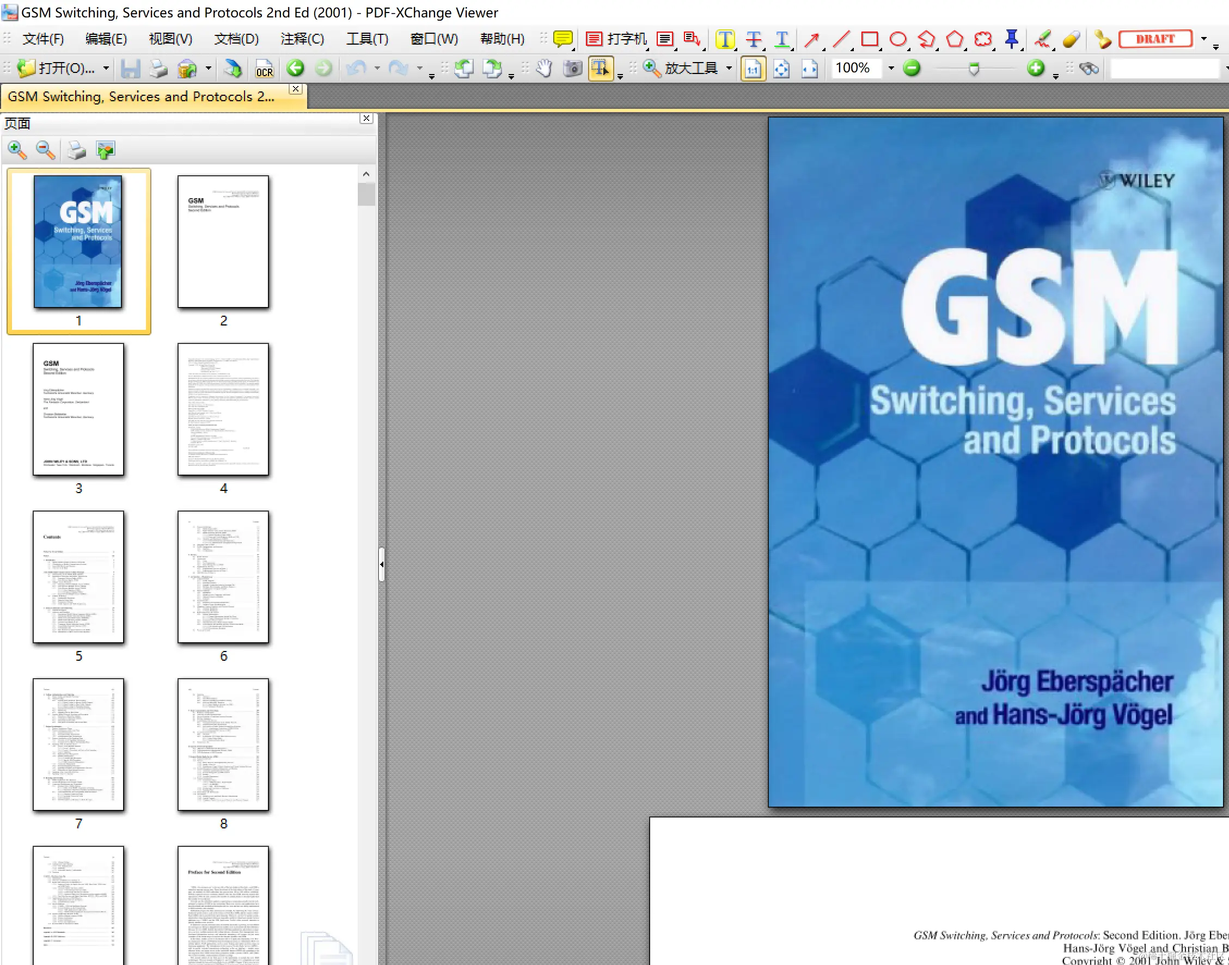The height and width of the screenshot is (965, 1229).
Task: Toggle the select text tool
Action: (601, 69)
